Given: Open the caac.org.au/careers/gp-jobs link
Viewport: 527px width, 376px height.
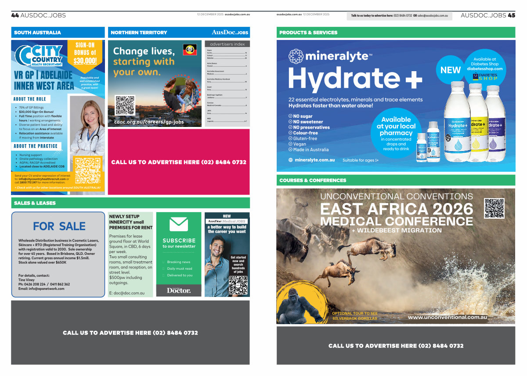Looking at the screenshot, I should 149,122.
